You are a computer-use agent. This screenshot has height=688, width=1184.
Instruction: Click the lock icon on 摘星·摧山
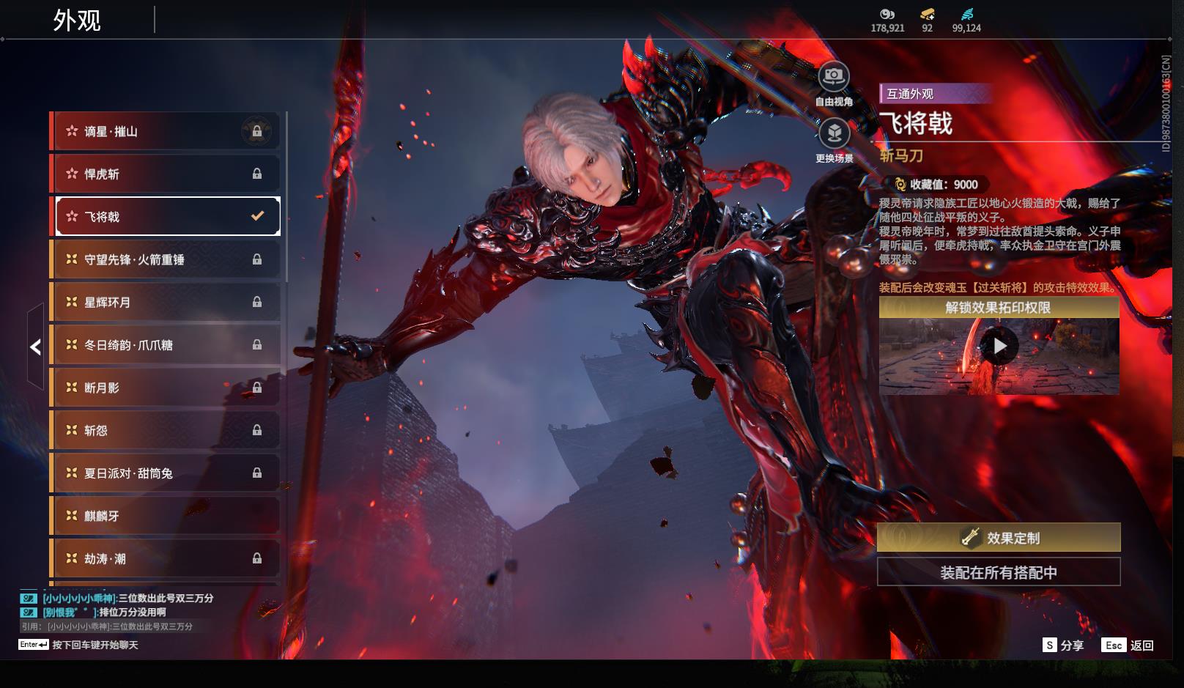point(257,132)
